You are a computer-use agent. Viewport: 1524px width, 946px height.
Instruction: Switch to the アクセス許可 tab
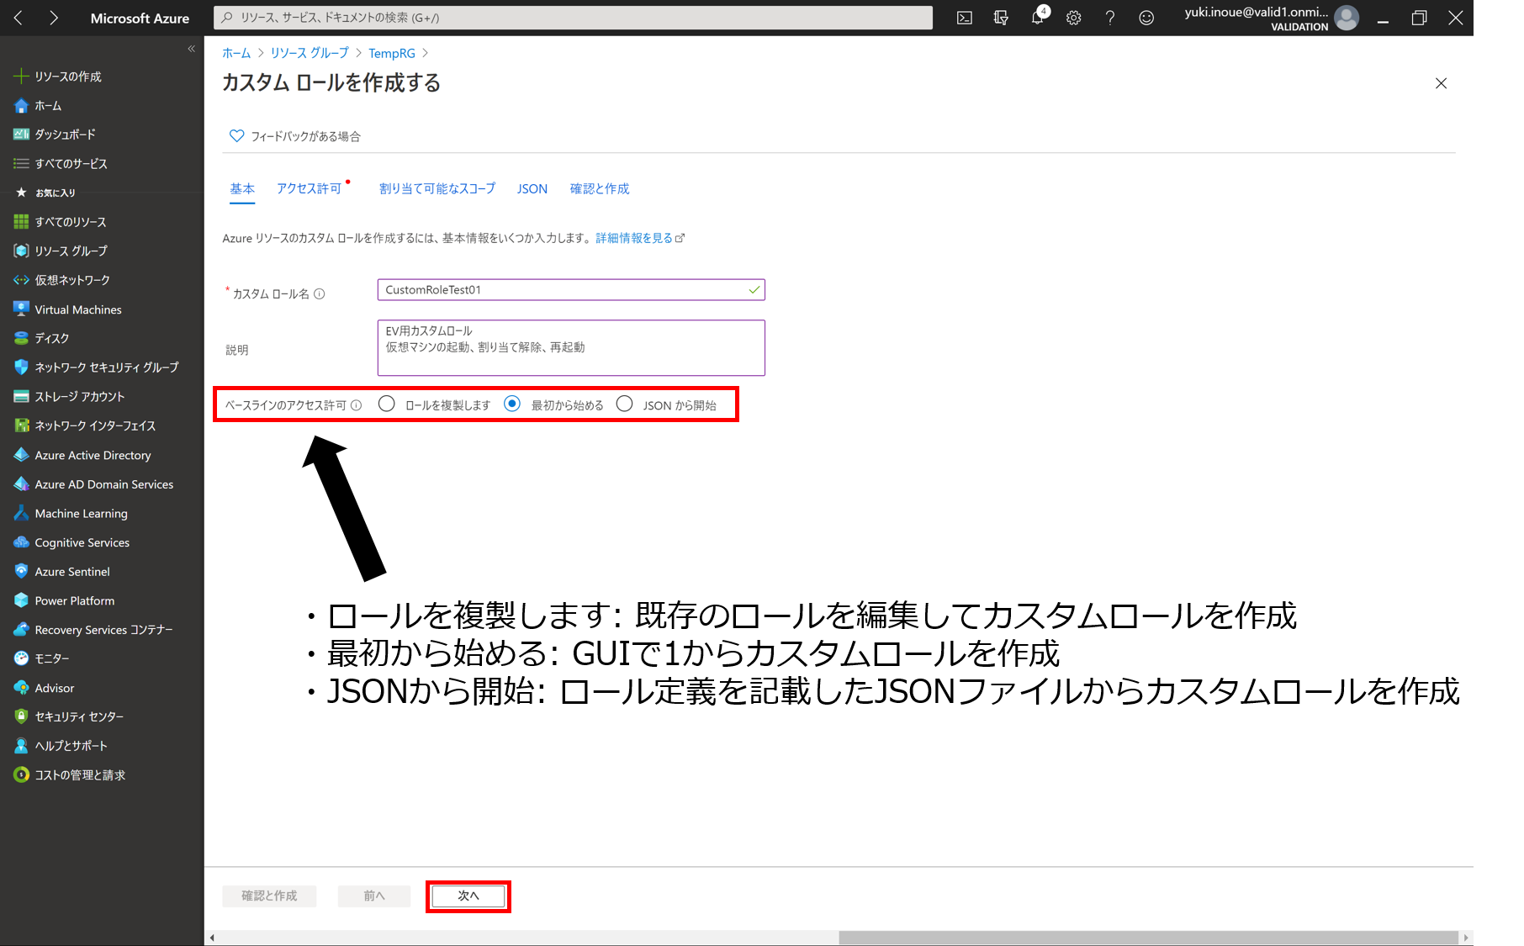click(x=309, y=188)
